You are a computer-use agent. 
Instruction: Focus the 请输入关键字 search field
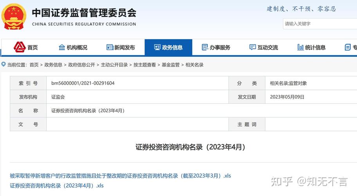[x=320, y=24]
